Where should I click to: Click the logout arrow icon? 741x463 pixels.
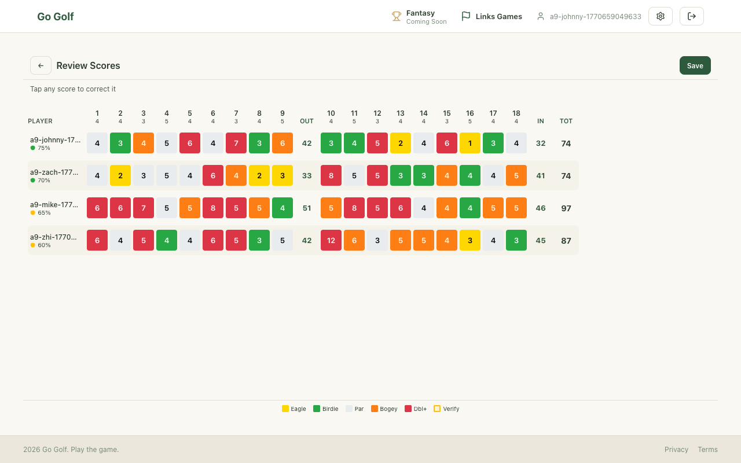click(691, 16)
